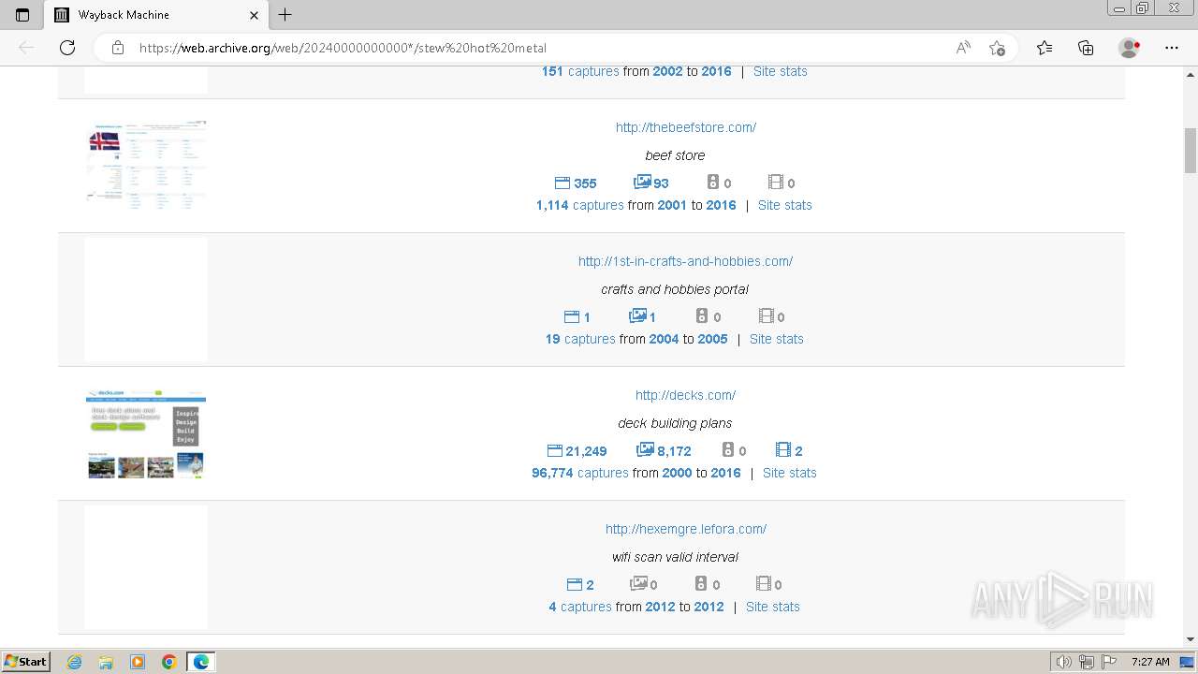
Task: Refresh the Wayback Machine page
Action: tap(67, 48)
